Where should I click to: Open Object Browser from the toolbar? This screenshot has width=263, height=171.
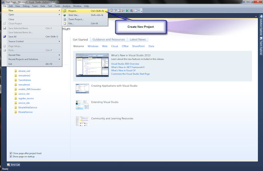coord(119,11)
